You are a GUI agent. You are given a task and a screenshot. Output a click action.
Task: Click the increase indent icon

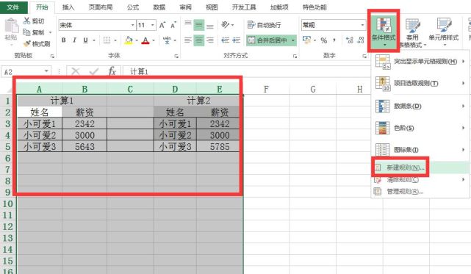point(237,40)
